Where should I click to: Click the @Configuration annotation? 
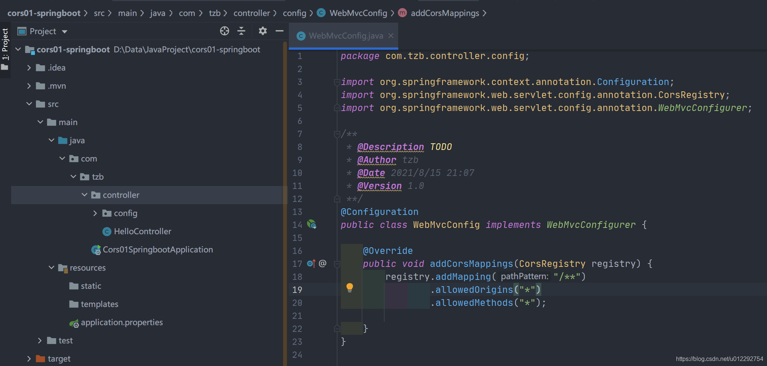tap(379, 212)
